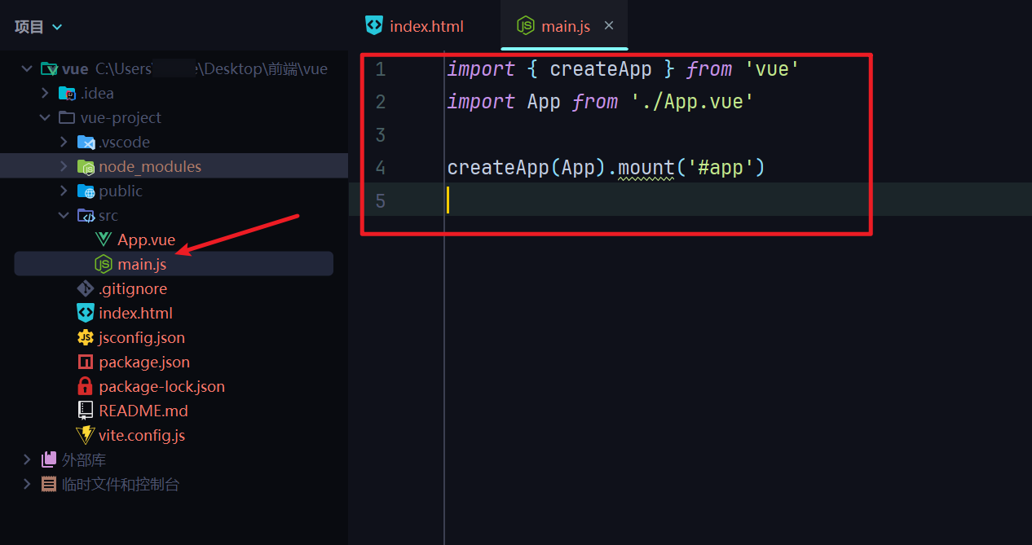Click the HTML icon on the index.html tab
The width and height of the screenshot is (1032, 545).
click(x=374, y=26)
